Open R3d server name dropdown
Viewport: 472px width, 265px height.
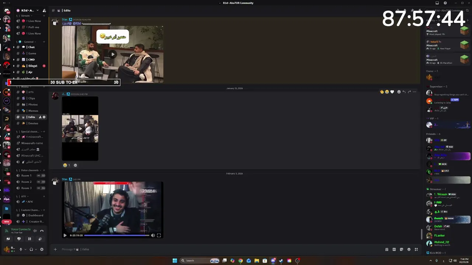(x=29, y=11)
